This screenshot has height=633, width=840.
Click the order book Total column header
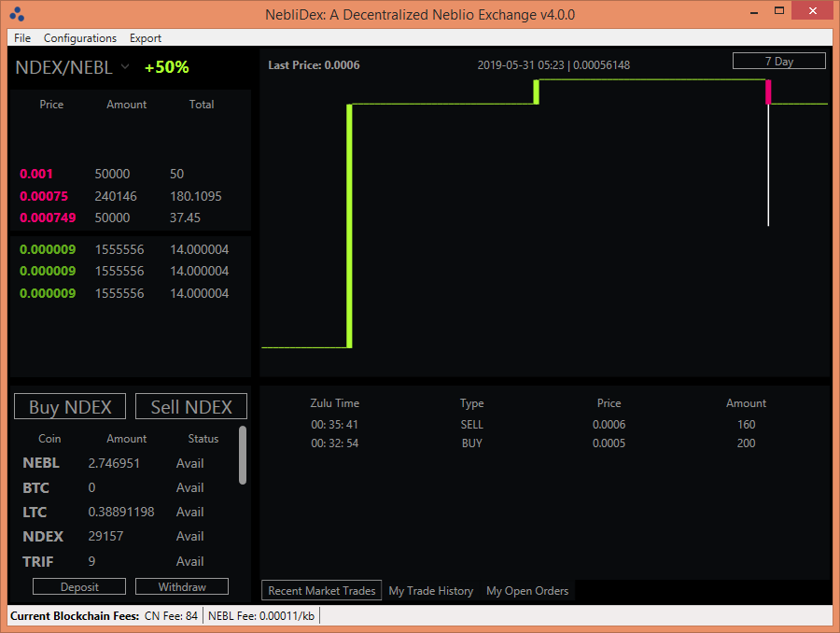coord(202,105)
